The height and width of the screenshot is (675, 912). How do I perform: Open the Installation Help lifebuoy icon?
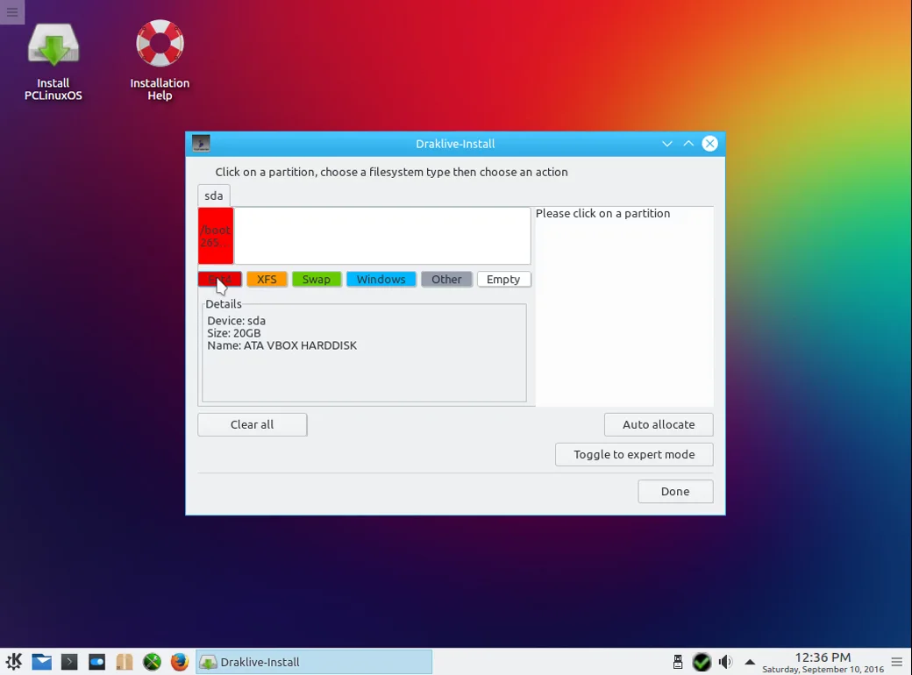tap(160, 61)
